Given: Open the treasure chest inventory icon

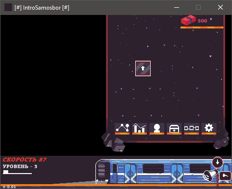Looking at the screenshot, I should click(x=174, y=129).
